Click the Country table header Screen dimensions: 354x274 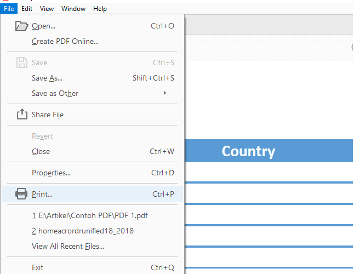248,151
